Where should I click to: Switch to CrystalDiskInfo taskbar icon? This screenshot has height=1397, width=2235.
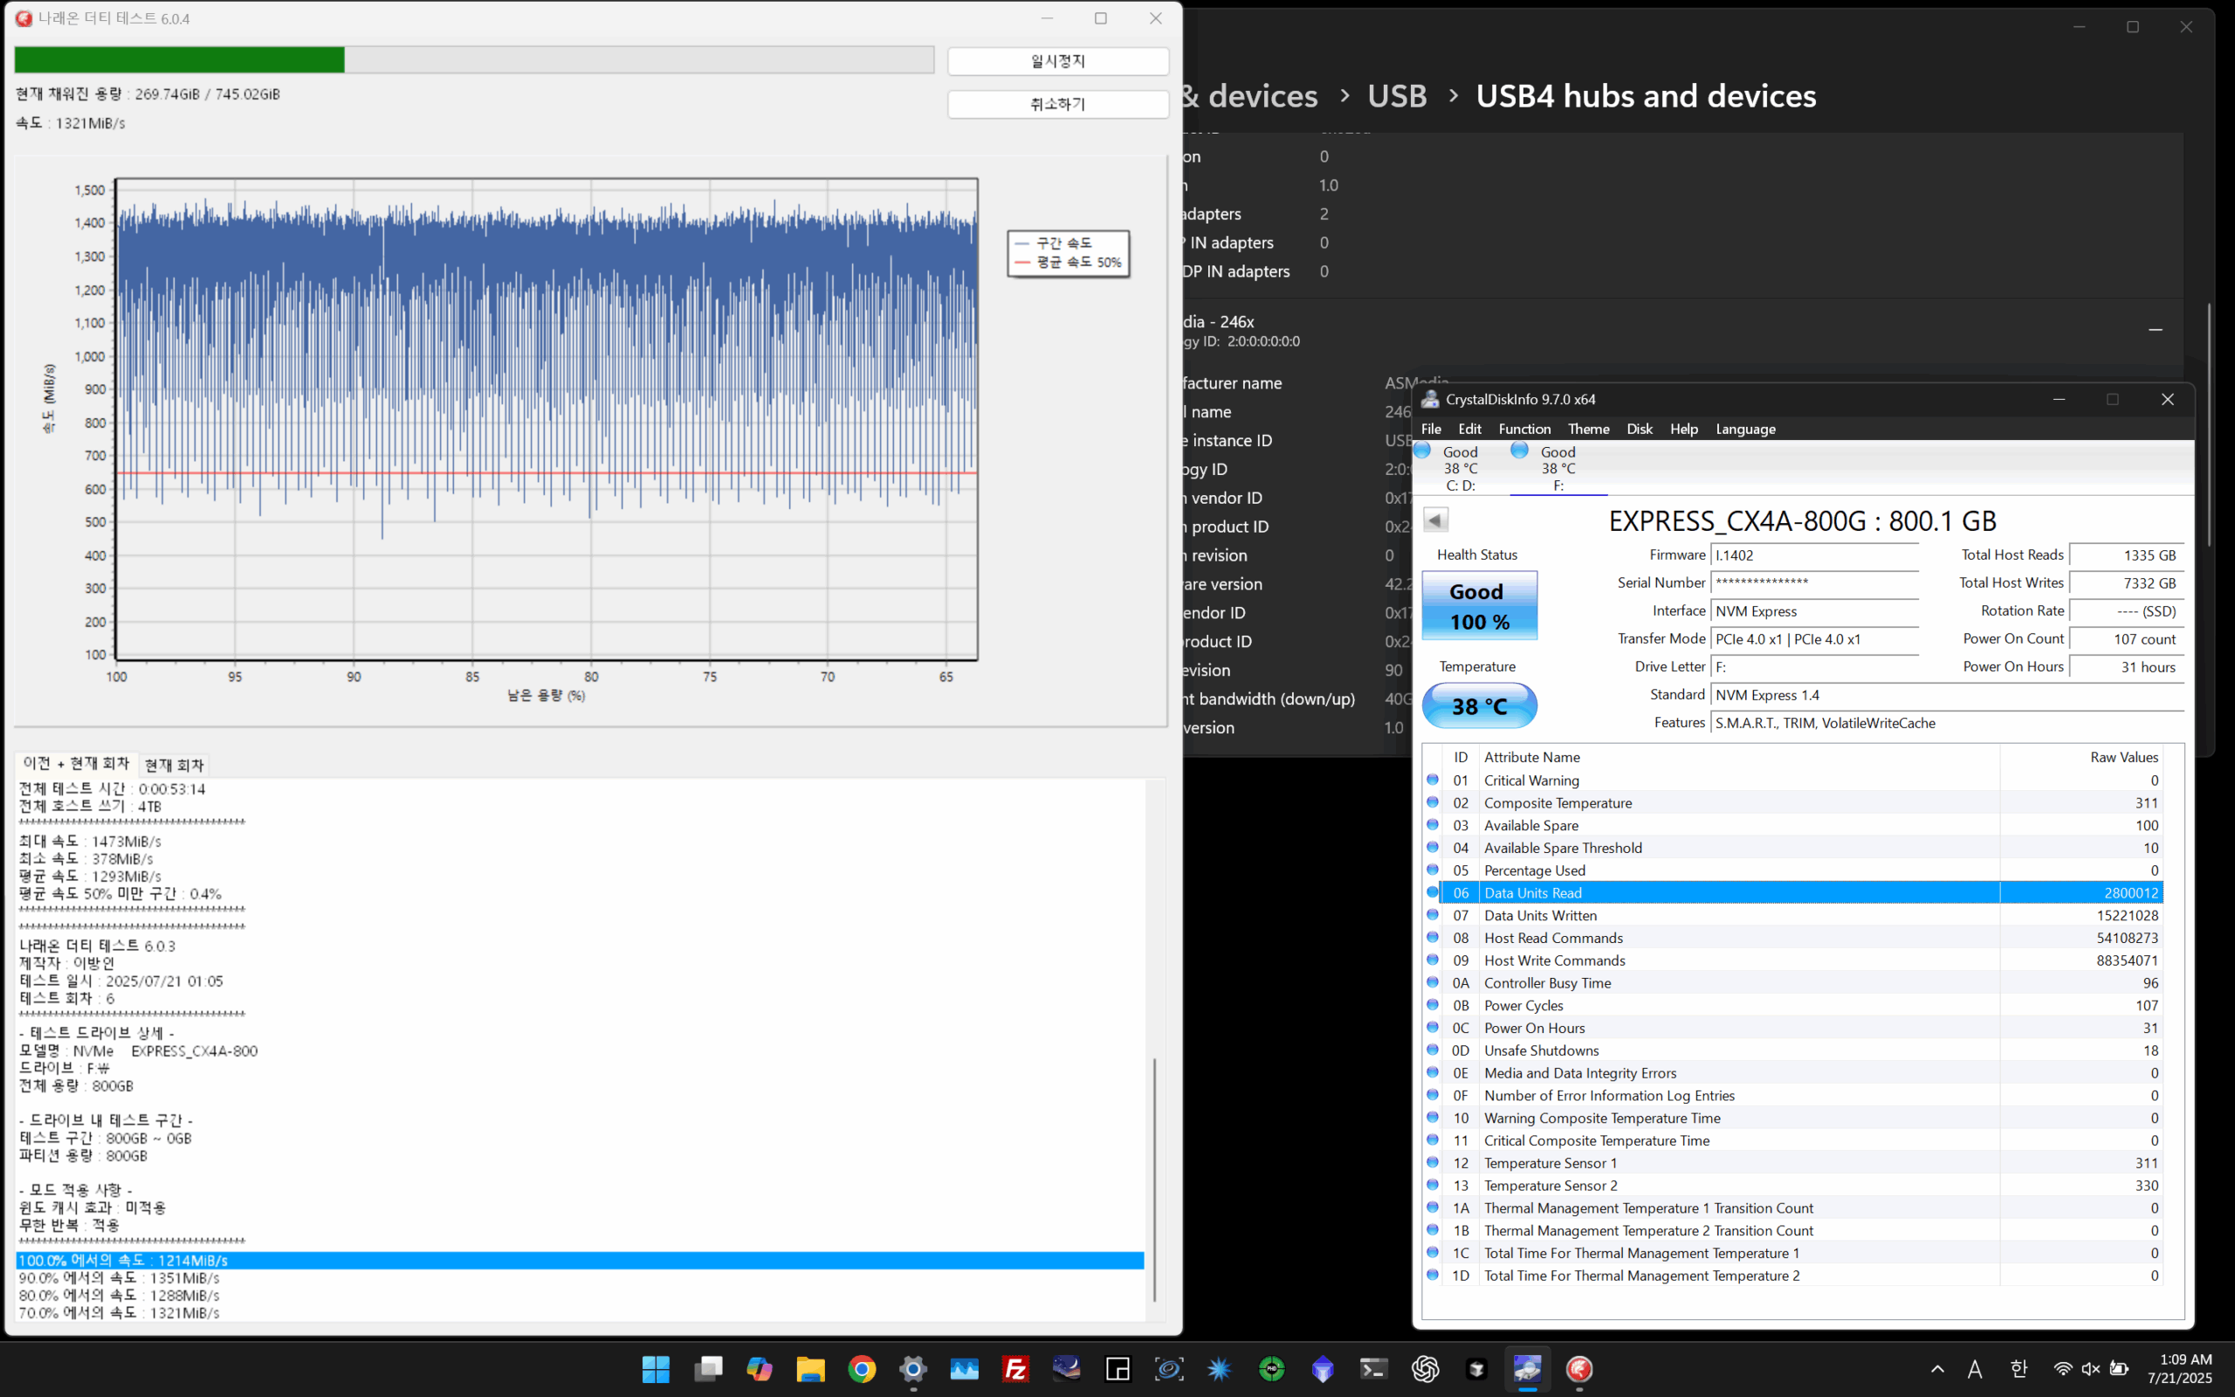[x=1528, y=1368]
